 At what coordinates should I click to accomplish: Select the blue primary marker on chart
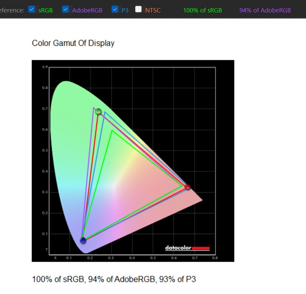click(x=83, y=240)
